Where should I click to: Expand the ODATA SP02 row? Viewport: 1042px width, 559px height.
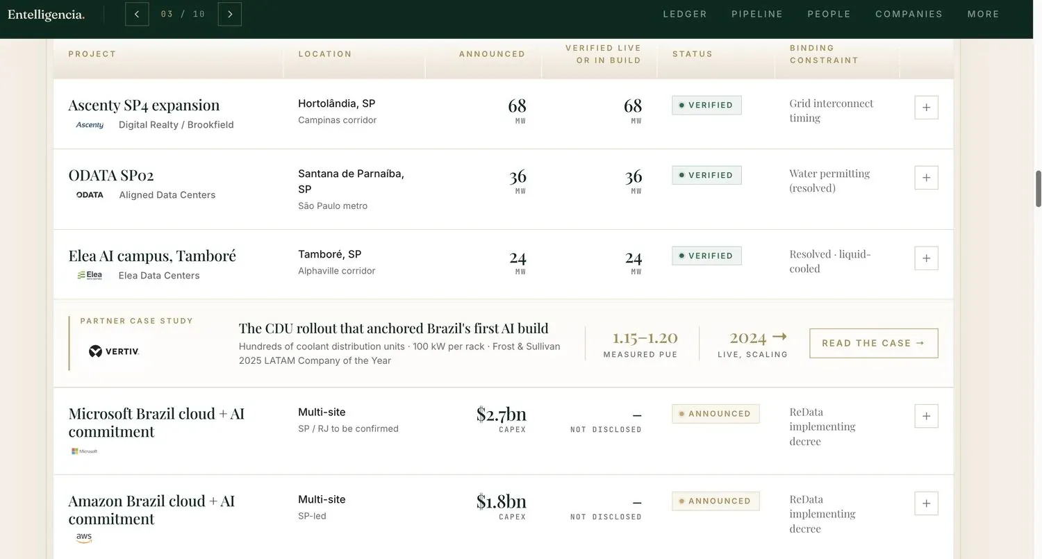pyautogui.click(x=926, y=178)
